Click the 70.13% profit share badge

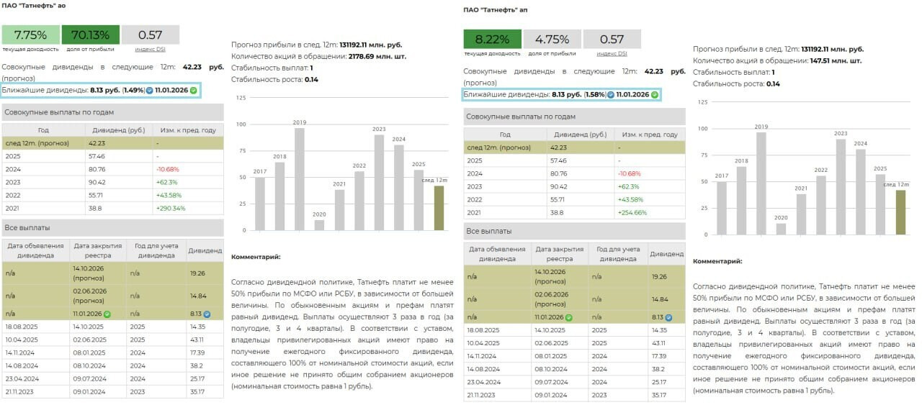90,35
